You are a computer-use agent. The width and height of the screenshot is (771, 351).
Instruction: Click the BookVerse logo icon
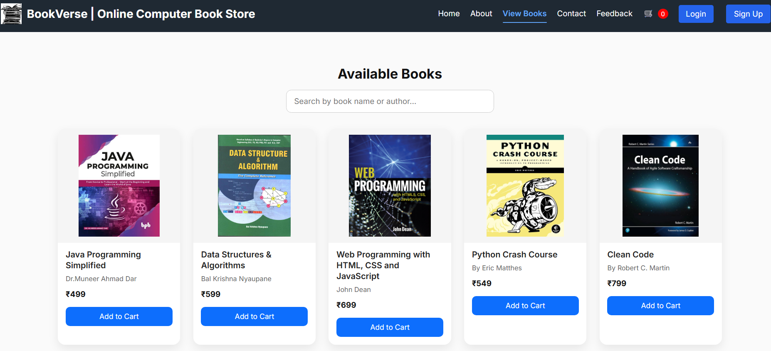pyautogui.click(x=11, y=14)
